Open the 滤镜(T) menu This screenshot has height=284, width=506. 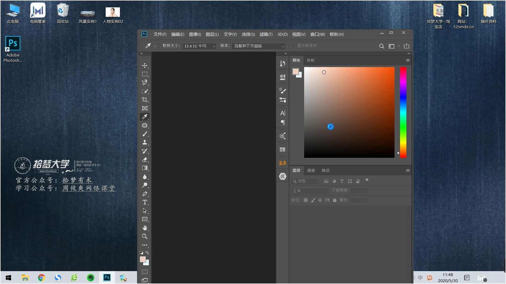pyautogui.click(x=266, y=34)
